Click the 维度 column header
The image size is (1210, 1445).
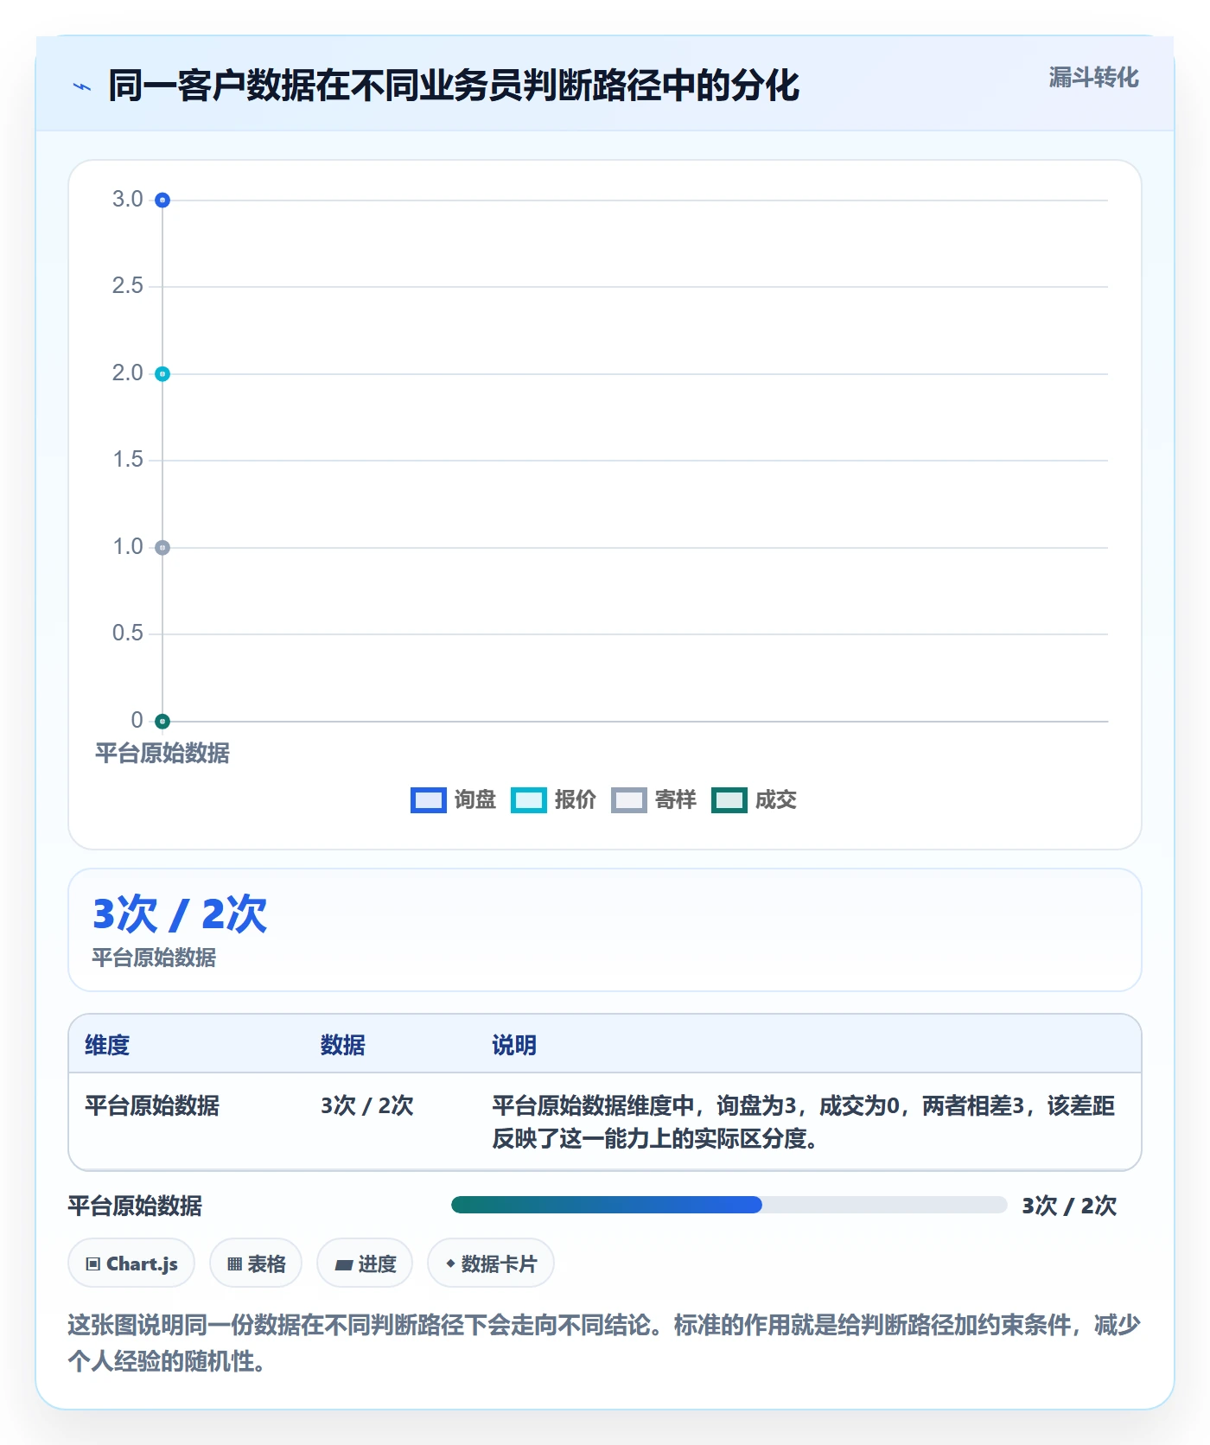pyautogui.click(x=107, y=1045)
